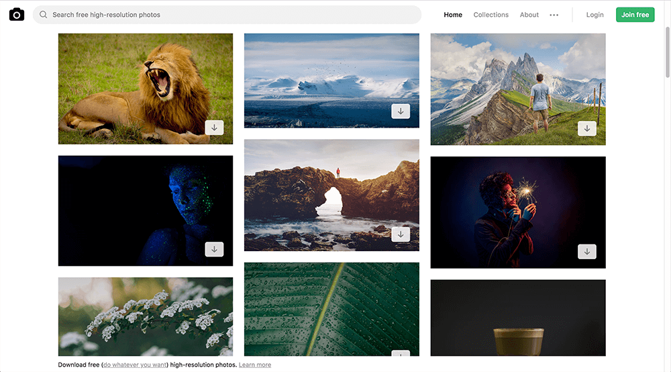Open the white blossom branch photo
This screenshot has width=671, height=372.
145,316
